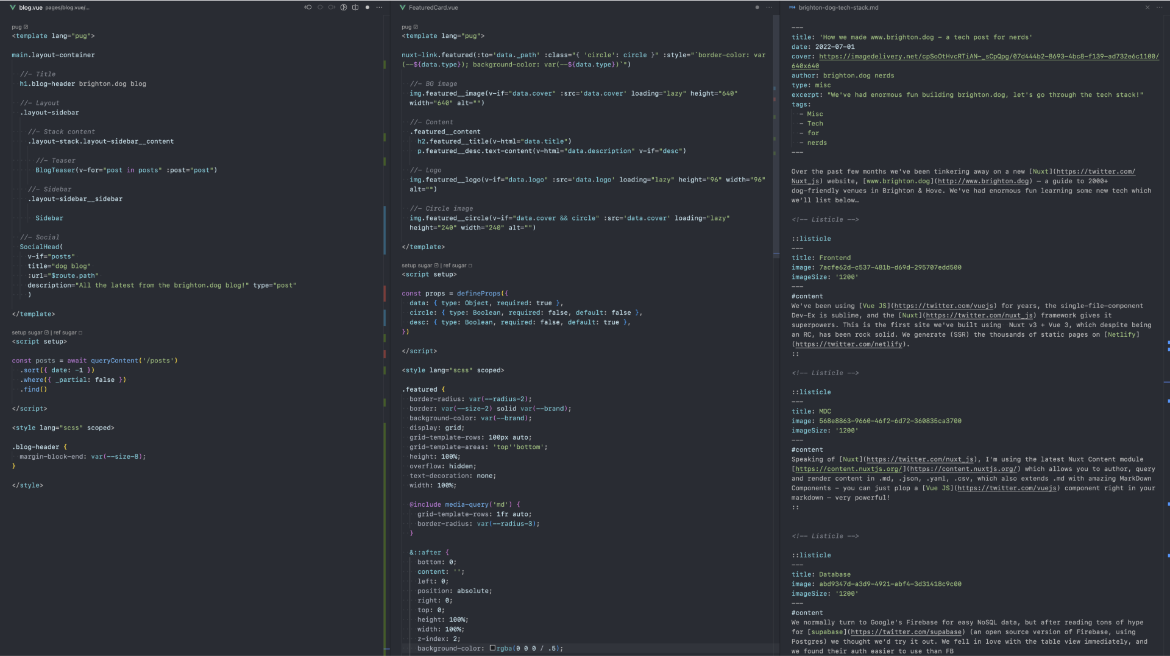Open the twitter.com/netlify link
The height and width of the screenshot is (656, 1170).
[x=848, y=344]
